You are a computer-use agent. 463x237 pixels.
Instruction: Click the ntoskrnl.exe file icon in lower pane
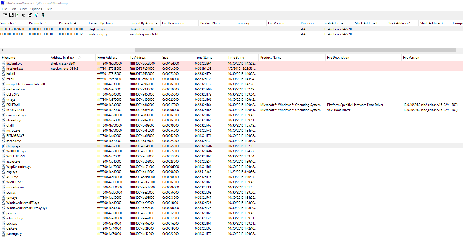coord(4,69)
